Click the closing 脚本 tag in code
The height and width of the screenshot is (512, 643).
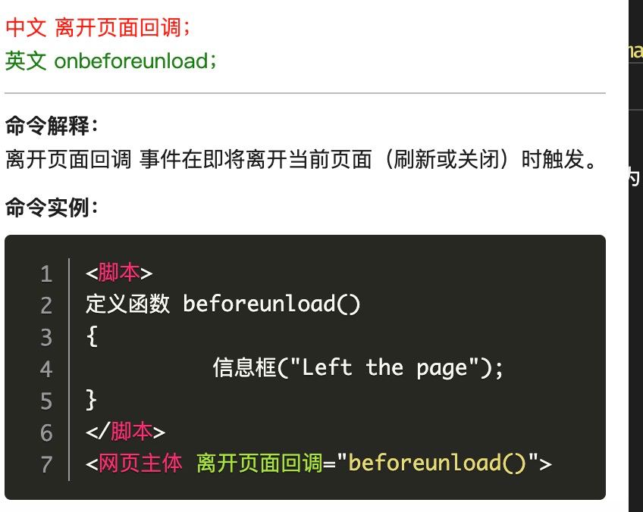[x=125, y=432]
